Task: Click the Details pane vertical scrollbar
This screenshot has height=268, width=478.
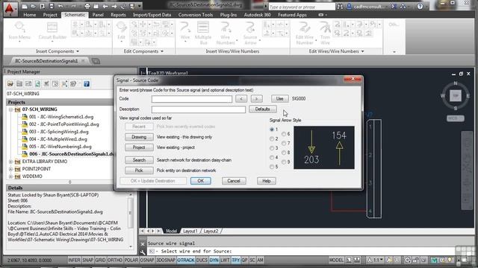Action: coord(131,220)
